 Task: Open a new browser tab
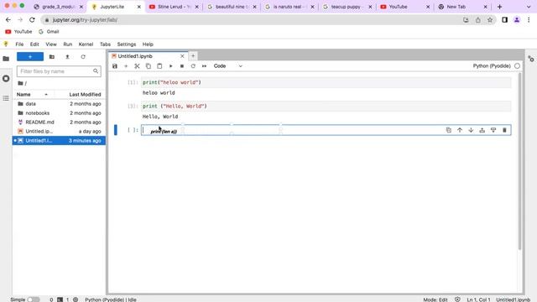coord(499,7)
